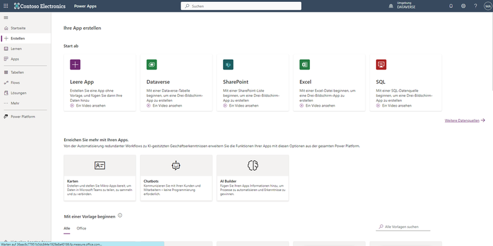The width and height of the screenshot is (493, 246).
Task: Open the Umgebung DATAVERSE environment picker
Action: [403, 5]
